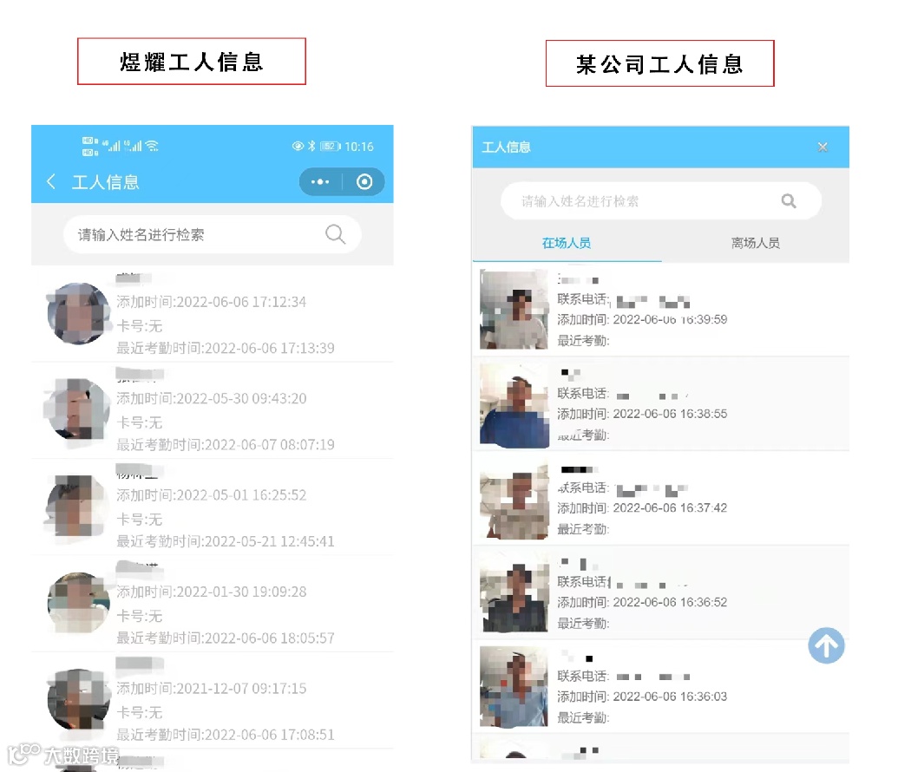Select 最近考勤时间:2022-06-06 17:13:39

pyautogui.click(x=226, y=348)
